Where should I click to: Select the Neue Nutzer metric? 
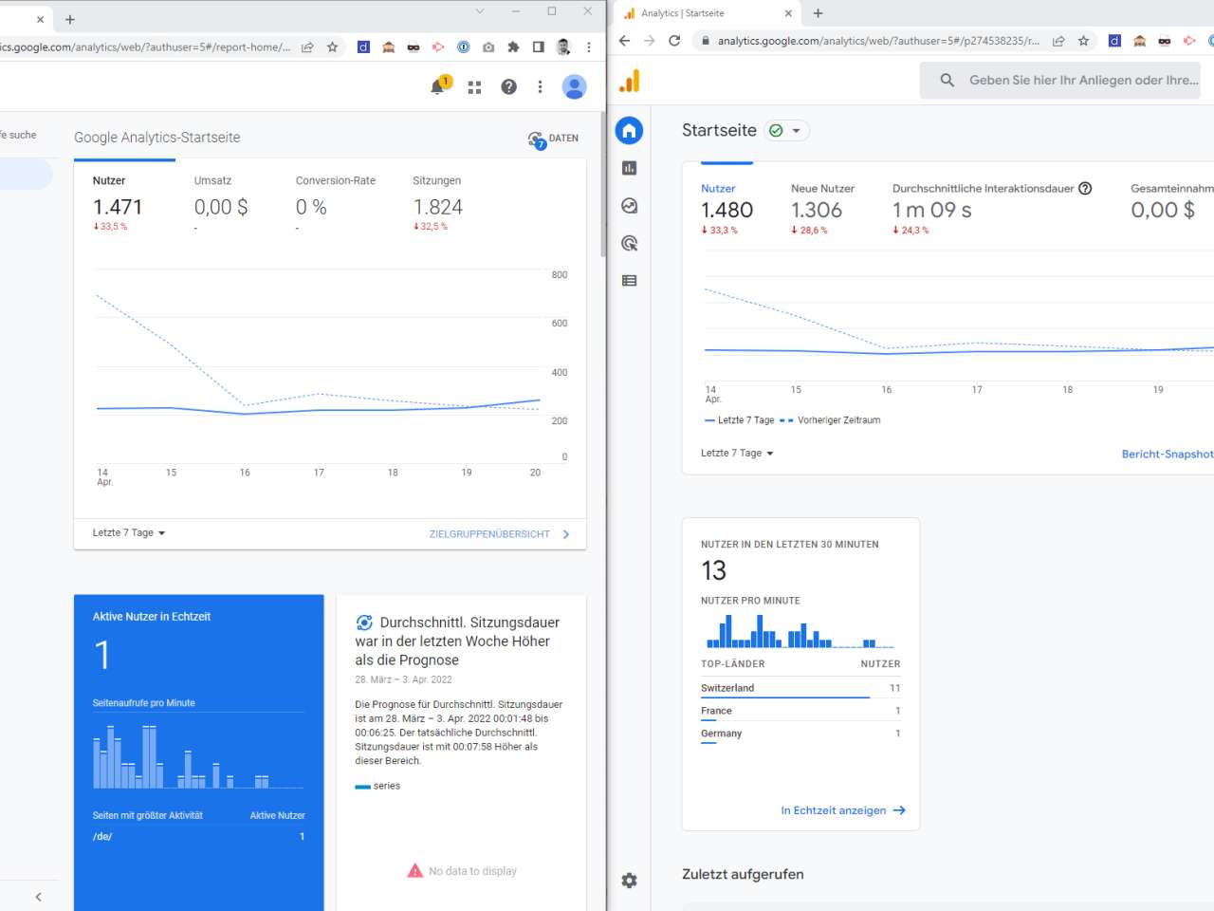pyautogui.click(x=822, y=209)
